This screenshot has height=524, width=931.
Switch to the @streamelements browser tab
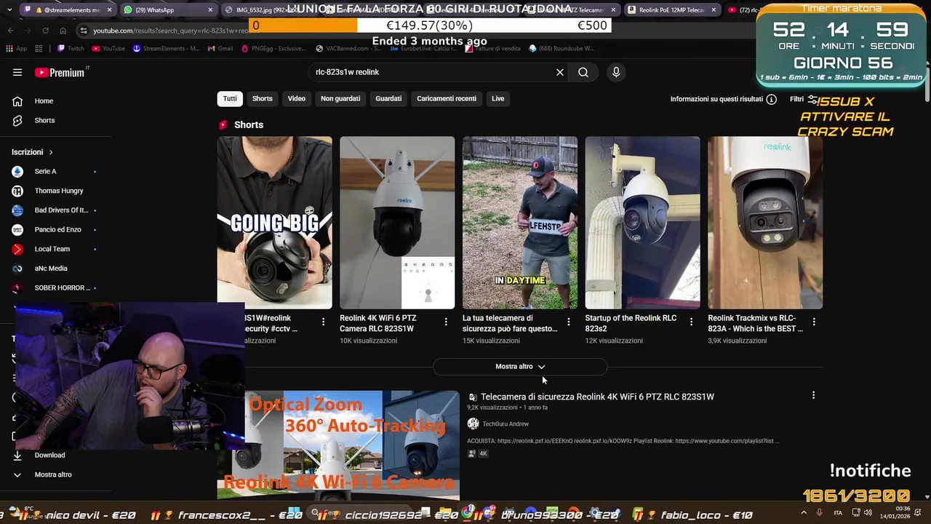(67, 10)
